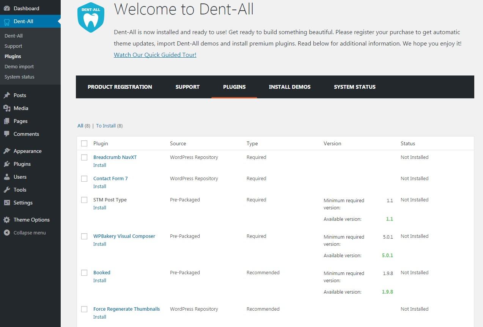Click the Settings sliders icon

click(x=7, y=203)
